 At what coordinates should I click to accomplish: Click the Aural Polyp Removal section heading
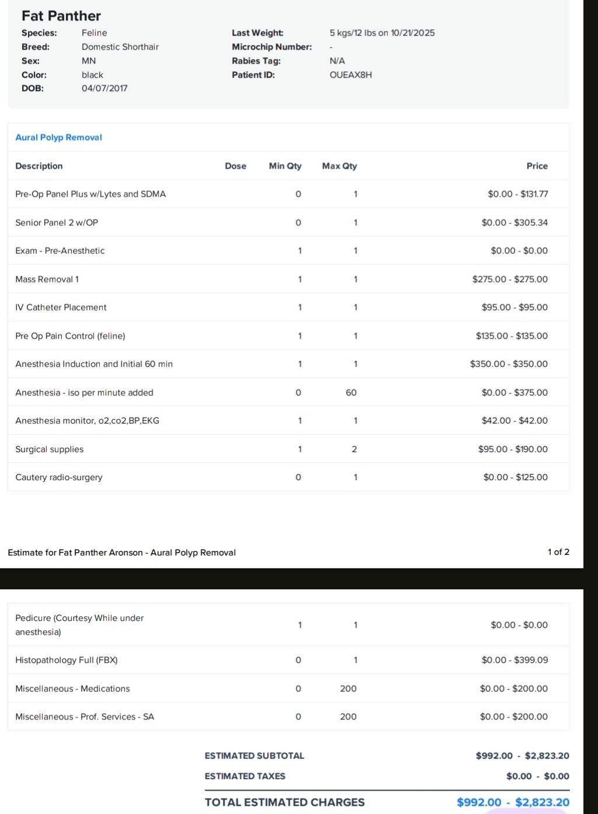[x=58, y=138]
